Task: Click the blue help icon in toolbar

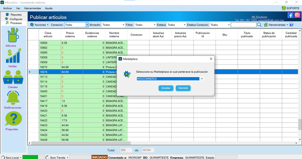Action: click(291, 25)
